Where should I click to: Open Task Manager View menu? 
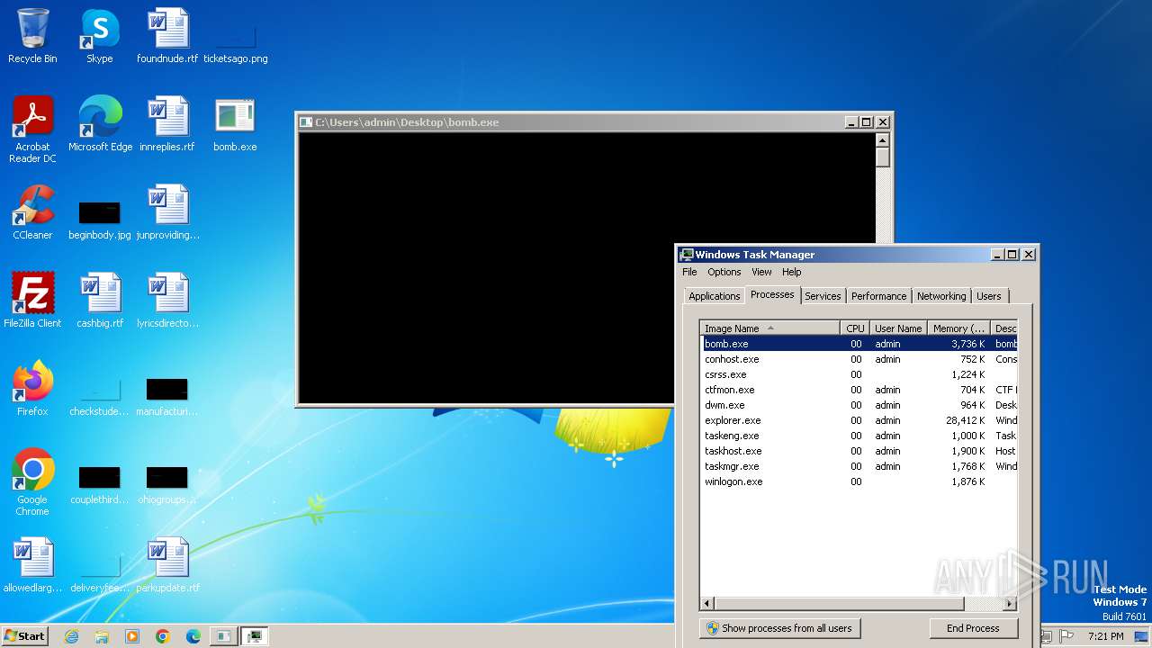pos(761,272)
